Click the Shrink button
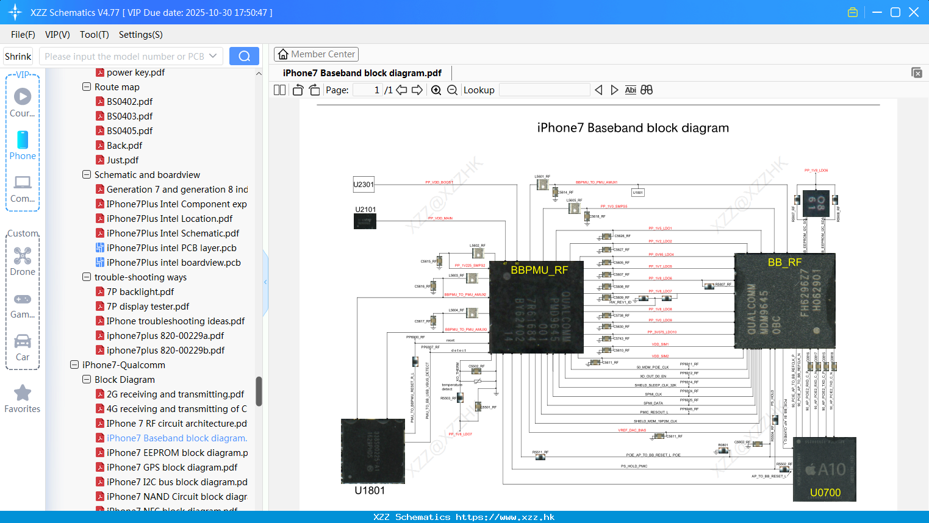Viewport: 929px width, 523px height. (18, 56)
